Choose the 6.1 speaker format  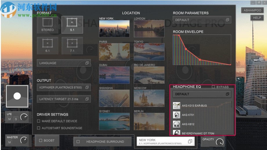(x=48, y=46)
